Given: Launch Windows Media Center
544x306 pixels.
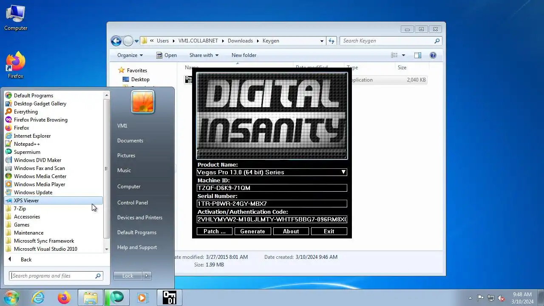Looking at the screenshot, I should point(54,176).
